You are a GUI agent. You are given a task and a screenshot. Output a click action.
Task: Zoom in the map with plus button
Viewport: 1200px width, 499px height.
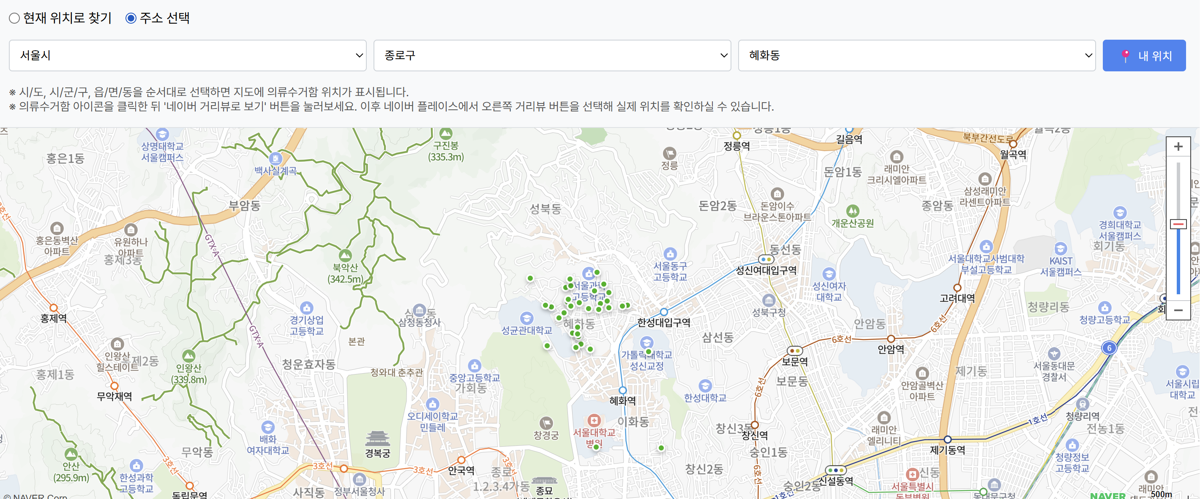pyautogui.click(x=1178, y=146)
